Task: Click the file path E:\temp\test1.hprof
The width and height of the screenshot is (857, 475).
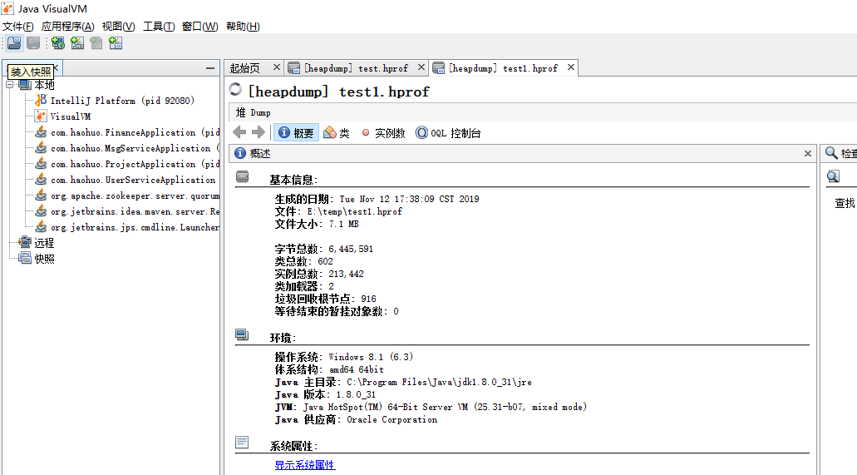Action: click(x=355, y=212)
